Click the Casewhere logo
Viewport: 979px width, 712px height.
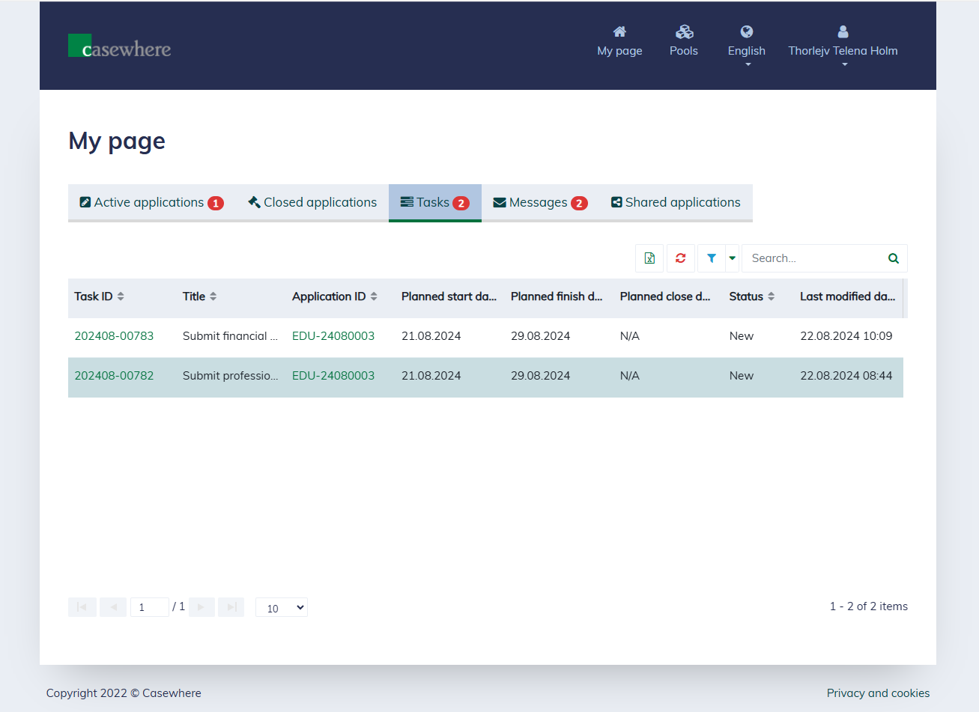(x=120, y=46)
